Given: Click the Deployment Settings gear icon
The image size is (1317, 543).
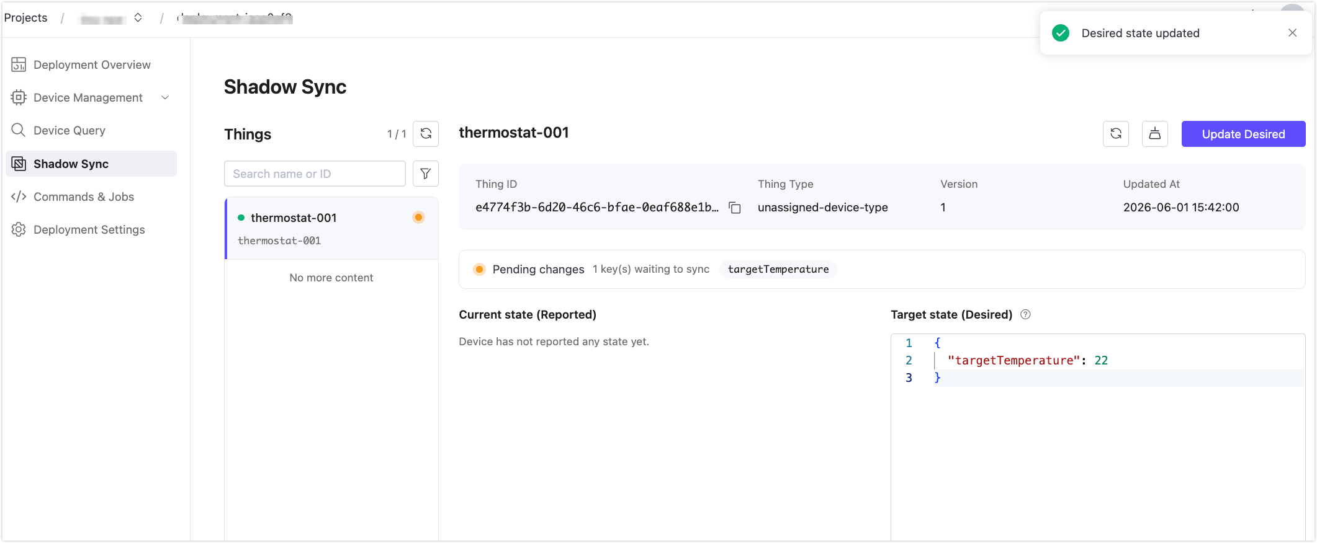Looking at the screenshot, I should [x=19, y=229].
